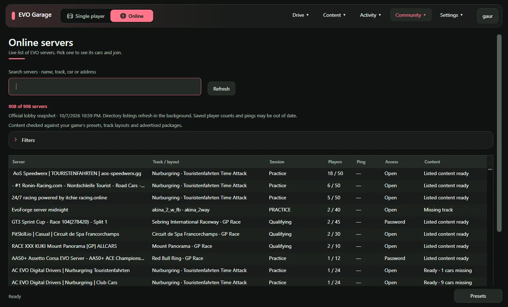Click the Missing track content status
This screenshot has width=508, height=307.
click(438, 210)
